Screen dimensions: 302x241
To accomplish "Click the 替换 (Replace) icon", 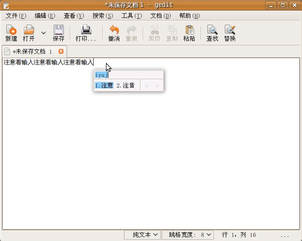I will pos(230,30).
